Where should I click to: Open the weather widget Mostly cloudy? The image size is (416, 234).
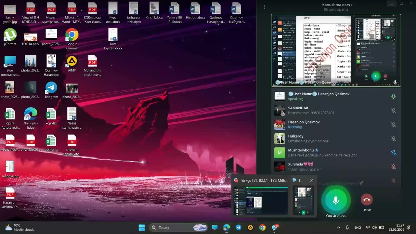tap(20, 227)
